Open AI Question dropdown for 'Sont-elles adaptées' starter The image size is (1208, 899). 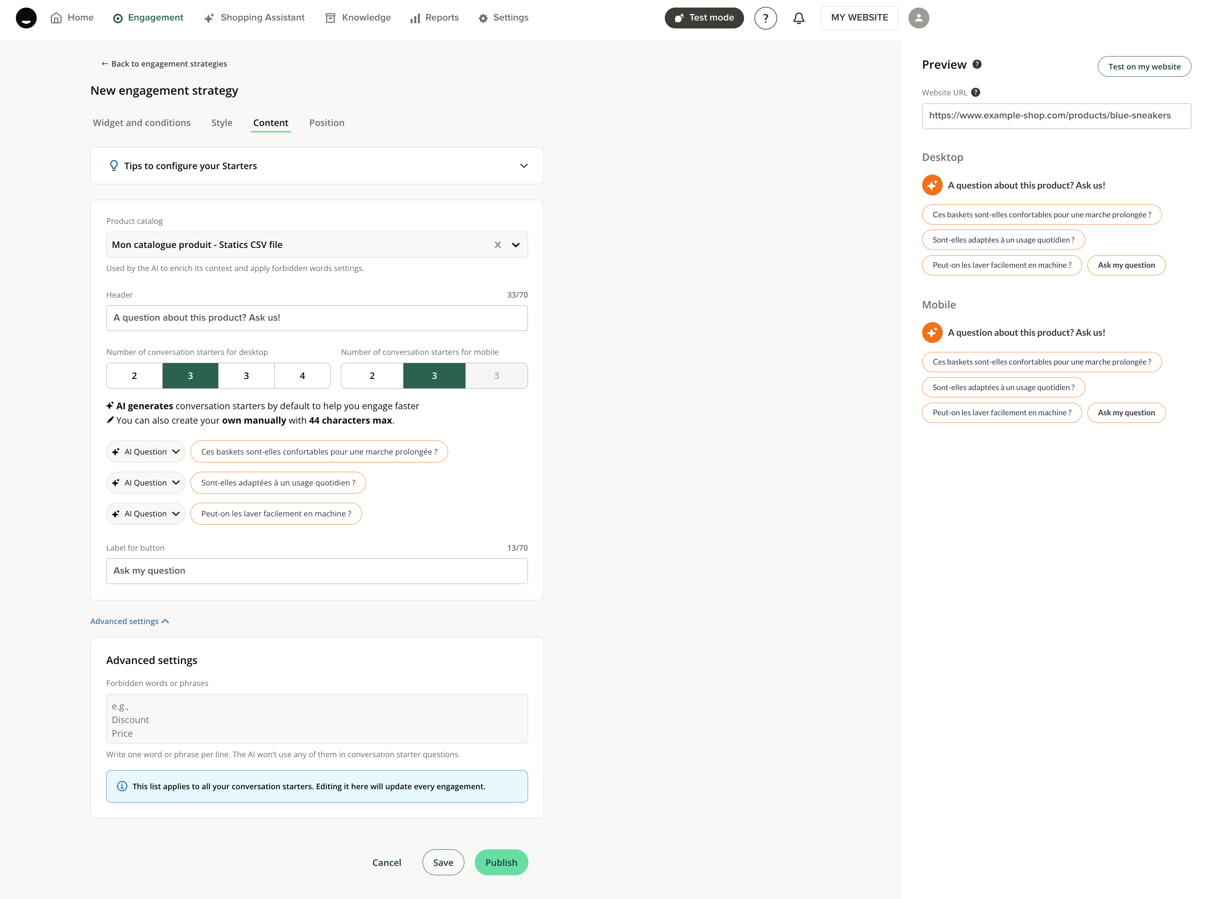point(146,483)
